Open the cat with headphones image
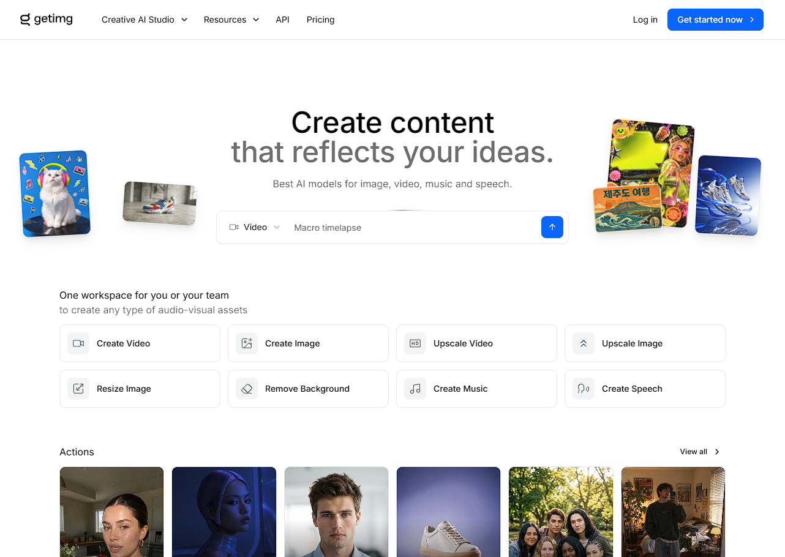The height and width of the screenshot is (557, 785). (55, 193)
